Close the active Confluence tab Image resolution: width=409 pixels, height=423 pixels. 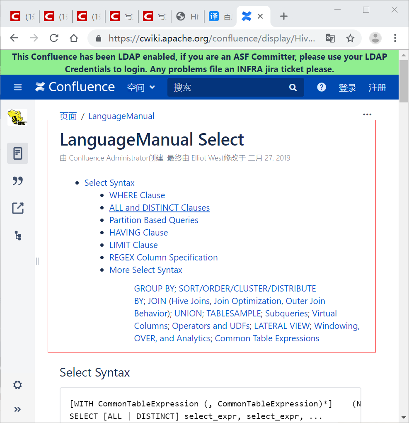coord(260,17)
